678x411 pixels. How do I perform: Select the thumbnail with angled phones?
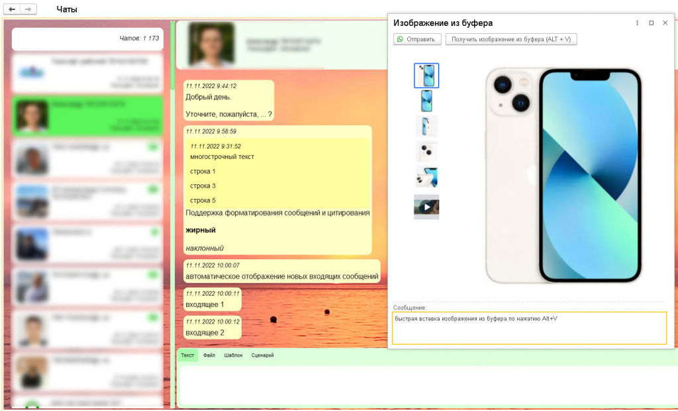[x=426, y=177]
